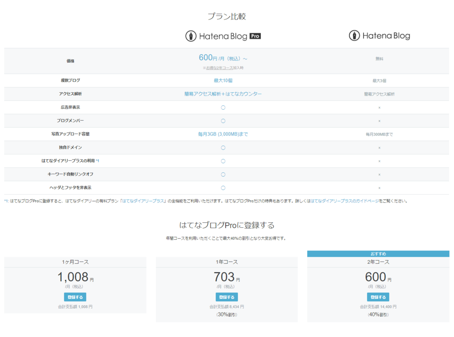Click the (30%割引) label
The width and height of the screenshot is (454, 337).
tap(227, 315)
